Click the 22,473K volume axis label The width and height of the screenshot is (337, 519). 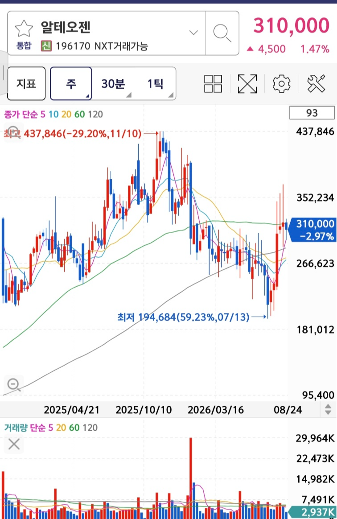(x=315, y=459)
